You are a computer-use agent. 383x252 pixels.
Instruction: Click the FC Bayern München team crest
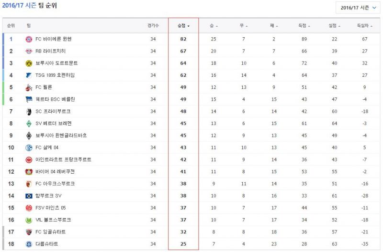pos(28,39)
